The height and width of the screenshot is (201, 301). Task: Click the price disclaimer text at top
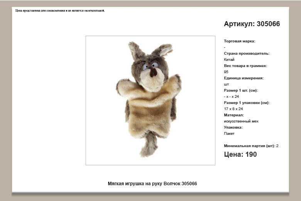click(60, 10)
